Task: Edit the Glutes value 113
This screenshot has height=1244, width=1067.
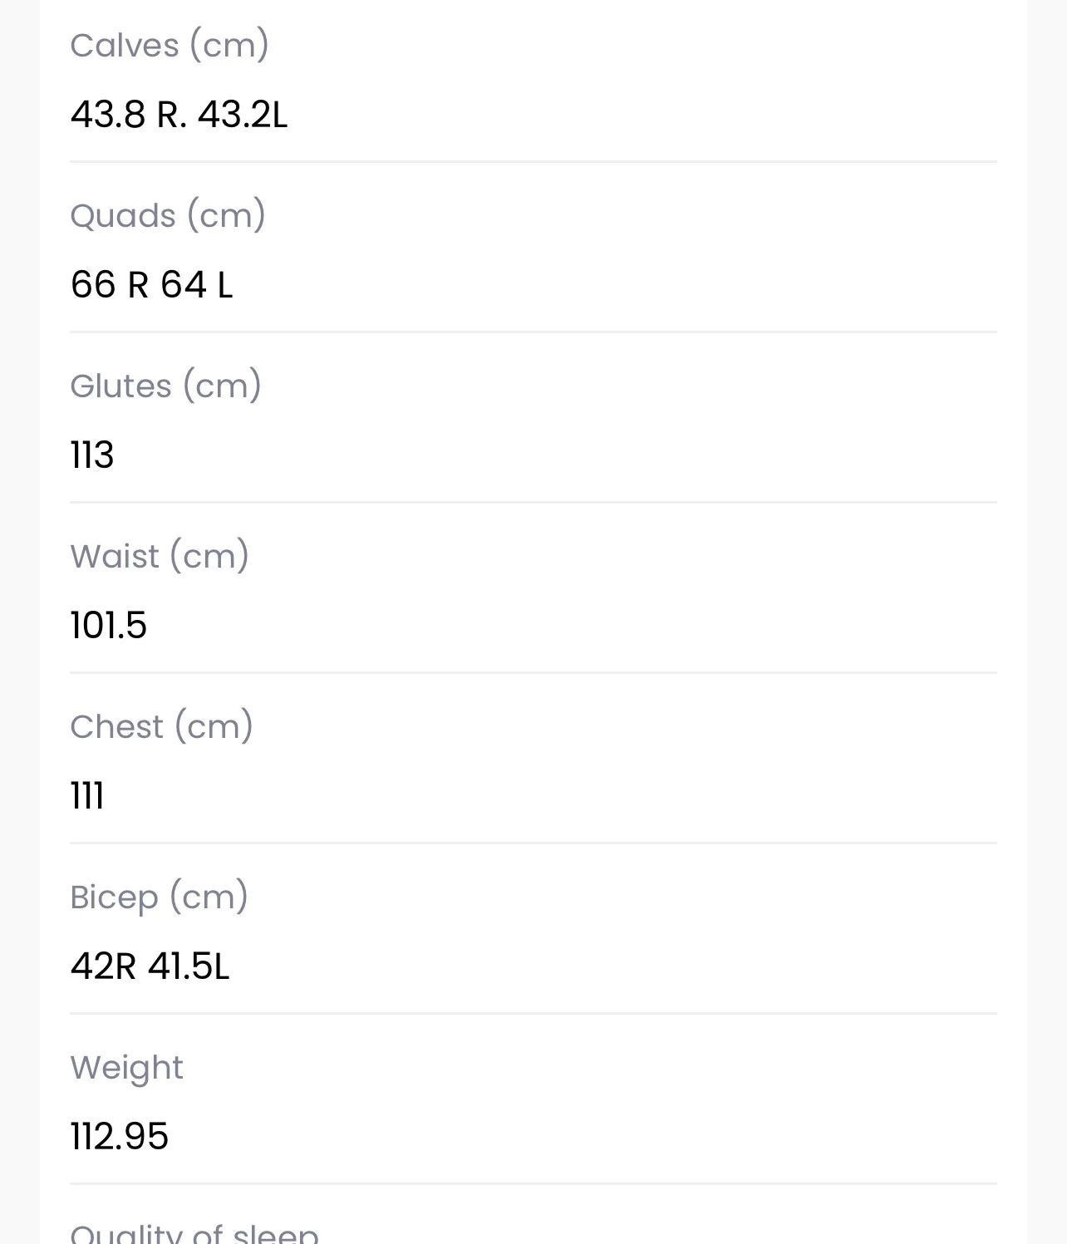Action: coord(92,455)
